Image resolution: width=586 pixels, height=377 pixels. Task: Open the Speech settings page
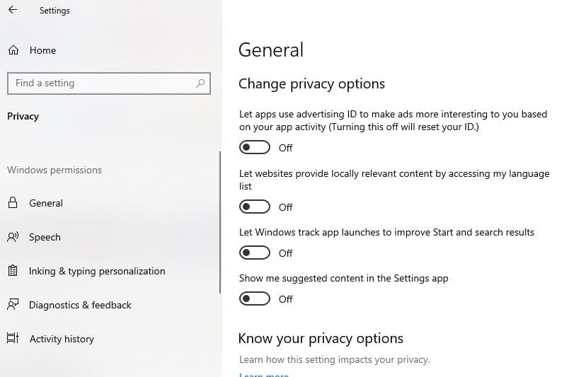click(45, 237)
